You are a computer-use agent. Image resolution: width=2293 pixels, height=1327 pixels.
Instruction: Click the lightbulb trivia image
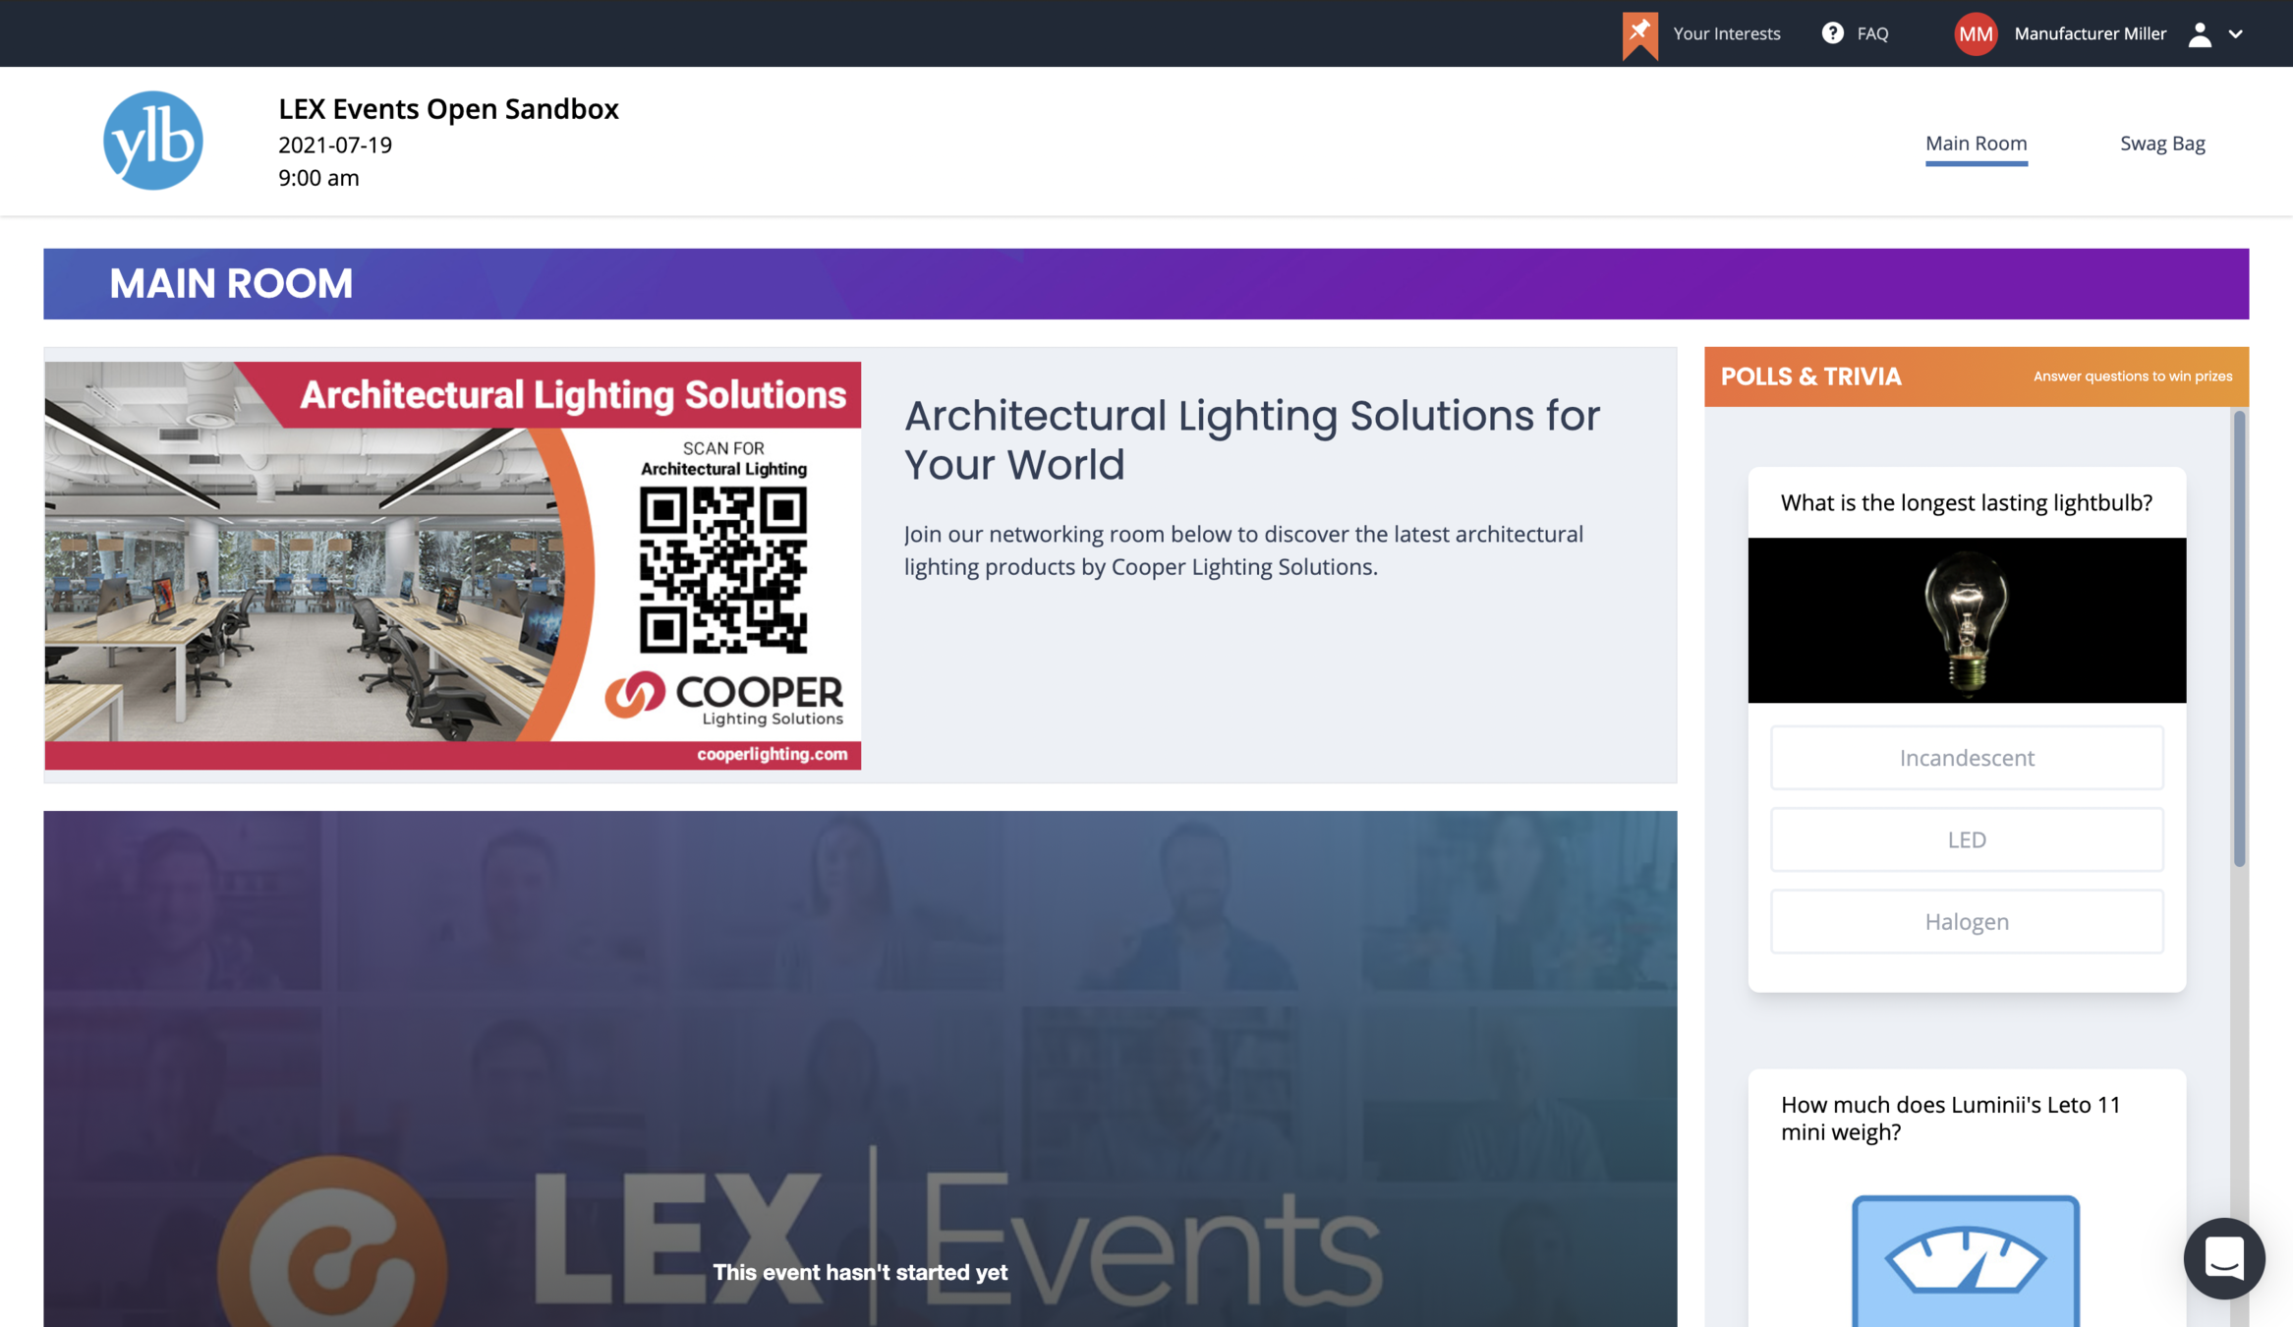pyautogui.click(x=1966, y=620)
